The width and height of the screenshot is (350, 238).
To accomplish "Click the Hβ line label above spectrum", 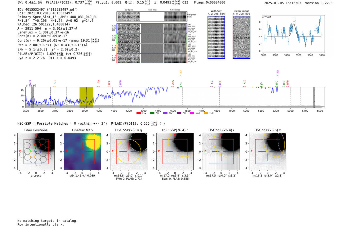I will [x=261, y=84].
